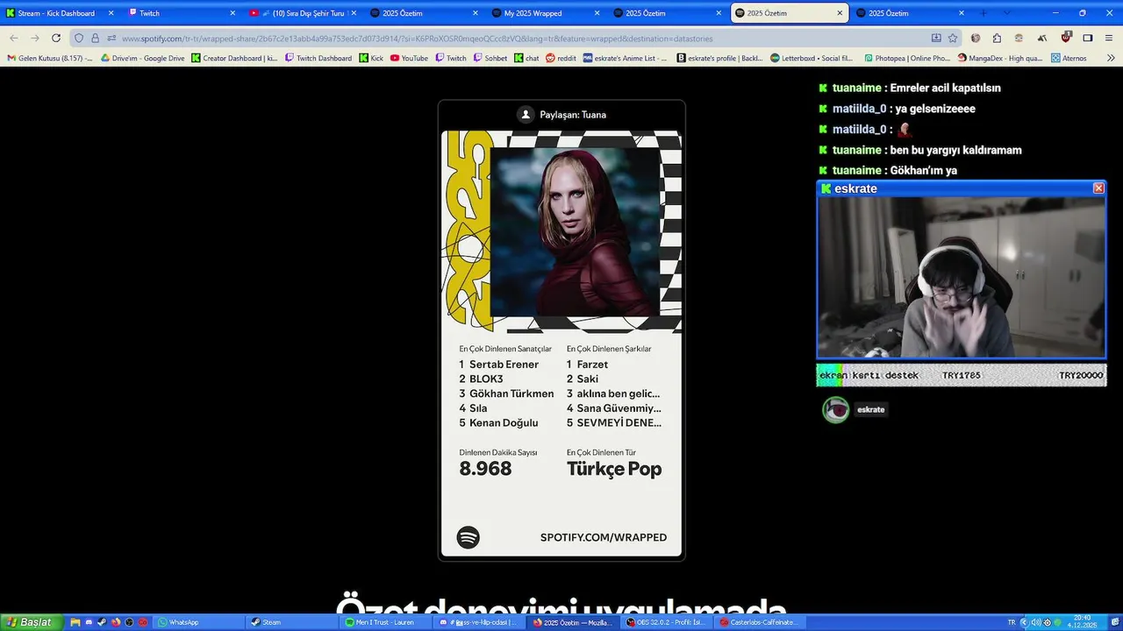
Task: Reload the Spotify Wrapped page
Action: coord(56,38)
